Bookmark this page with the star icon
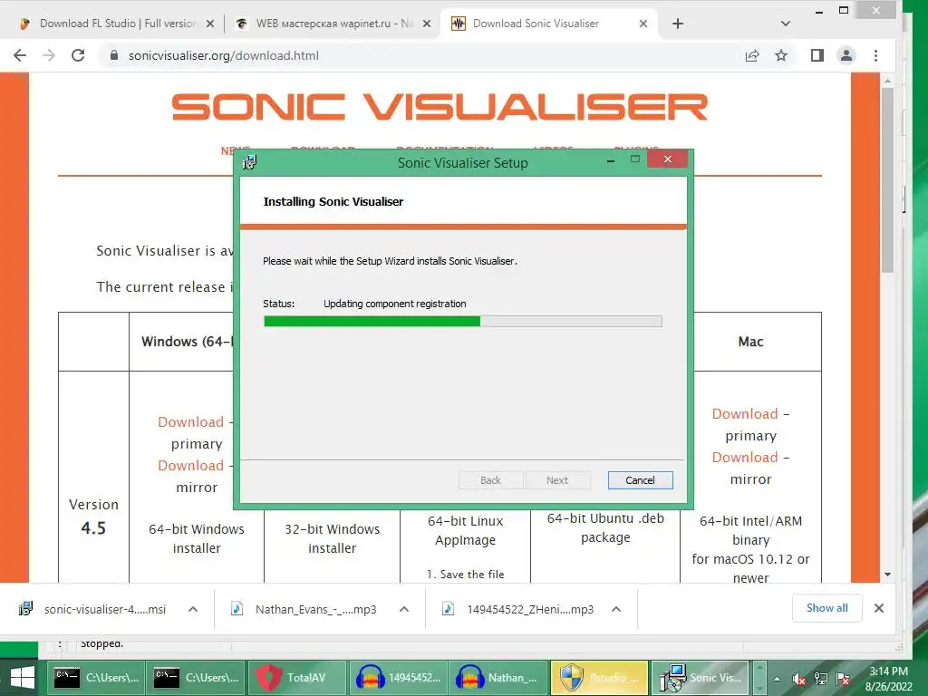Viewport: 928px width, 696px height. pos(781,55)
